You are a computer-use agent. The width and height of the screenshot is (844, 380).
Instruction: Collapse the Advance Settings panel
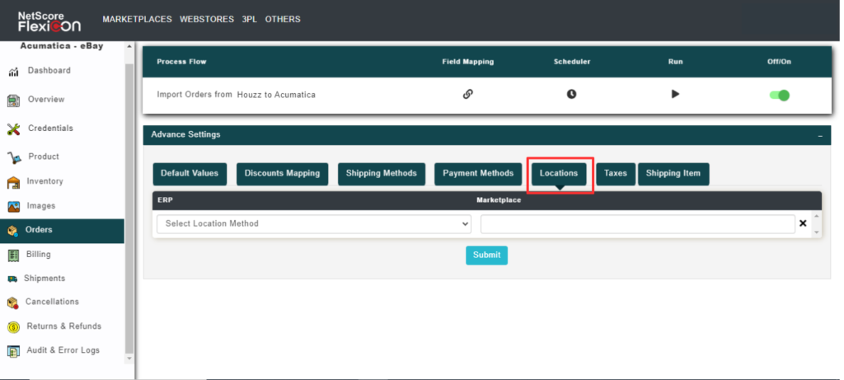820,135
